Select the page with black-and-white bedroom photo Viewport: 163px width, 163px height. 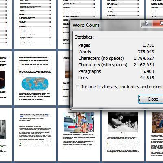click(123, 136)
